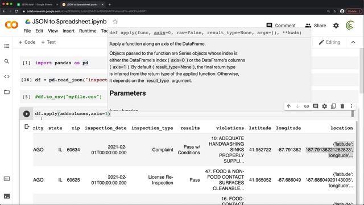Click into the pd.read_json cell

pos(71,80)
